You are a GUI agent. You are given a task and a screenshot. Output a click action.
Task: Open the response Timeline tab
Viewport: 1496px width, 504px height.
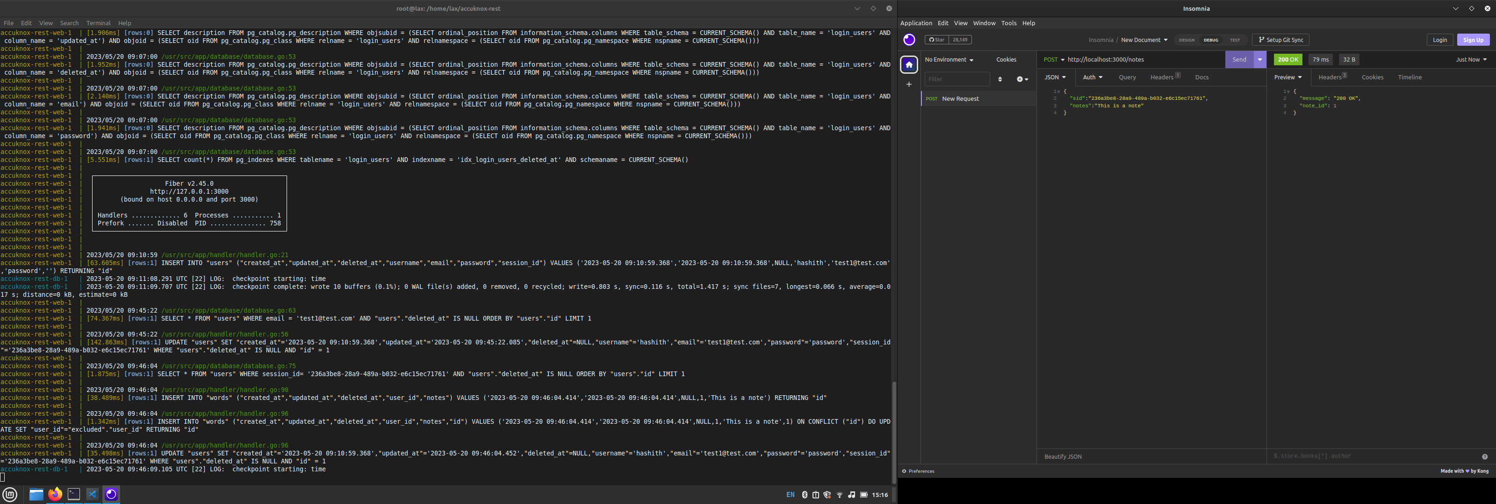point(1410,77)
